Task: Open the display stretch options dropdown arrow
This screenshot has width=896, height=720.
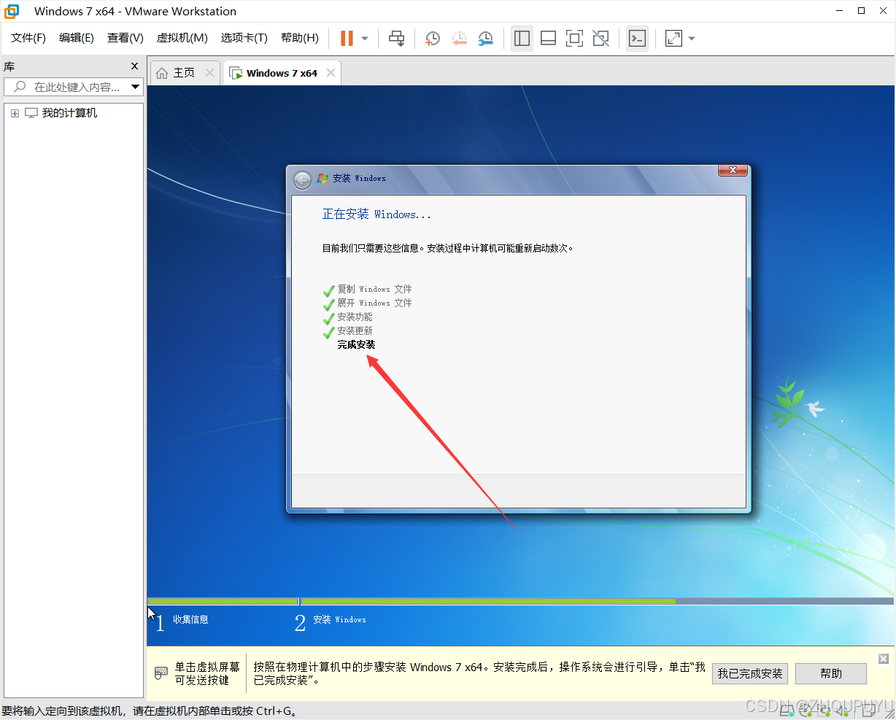Action: tap(692, 39)
